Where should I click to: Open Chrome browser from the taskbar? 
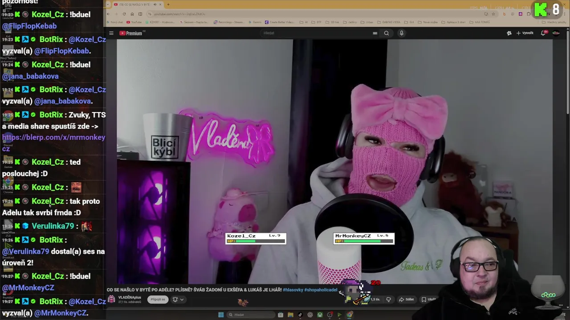(350, 315)
